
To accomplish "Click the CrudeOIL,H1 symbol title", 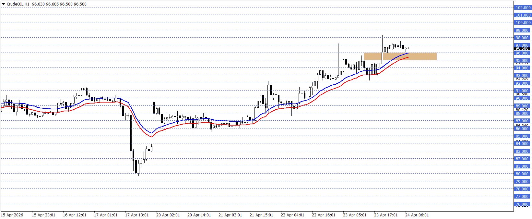I will click(18, 4).
